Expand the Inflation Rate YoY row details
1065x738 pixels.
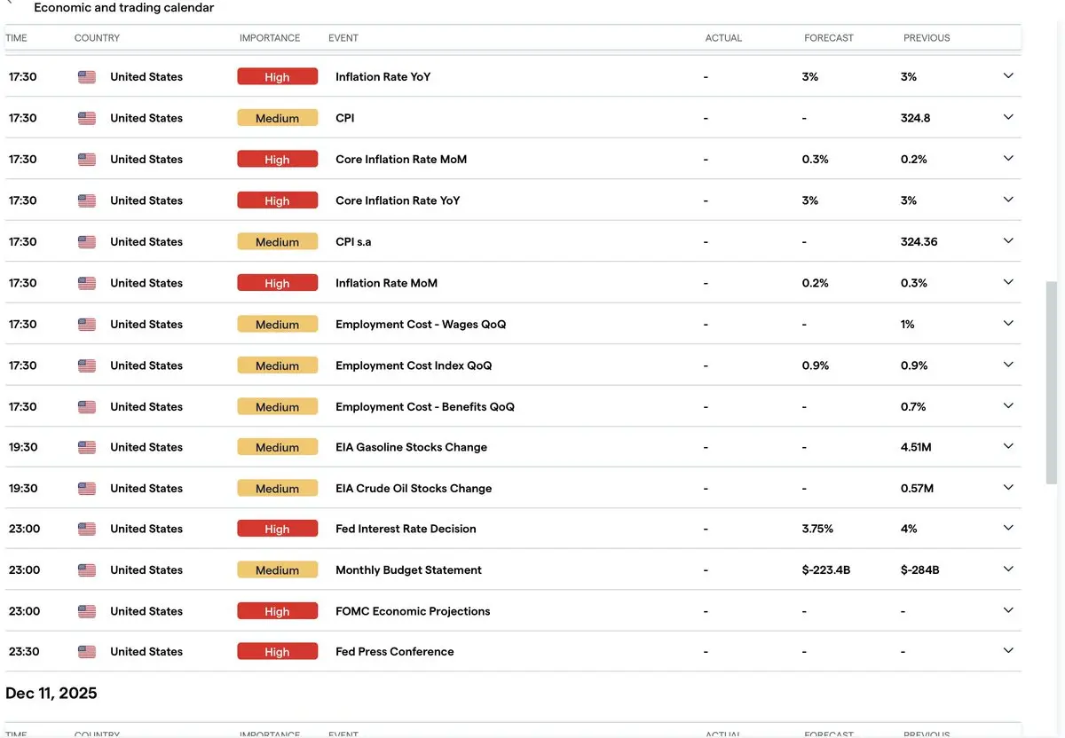pyautogui.click(x=1008, y=76)
